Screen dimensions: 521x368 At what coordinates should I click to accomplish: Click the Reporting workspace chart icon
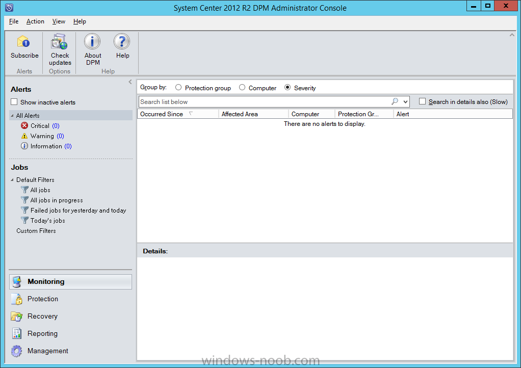click(x=17, y=333)
